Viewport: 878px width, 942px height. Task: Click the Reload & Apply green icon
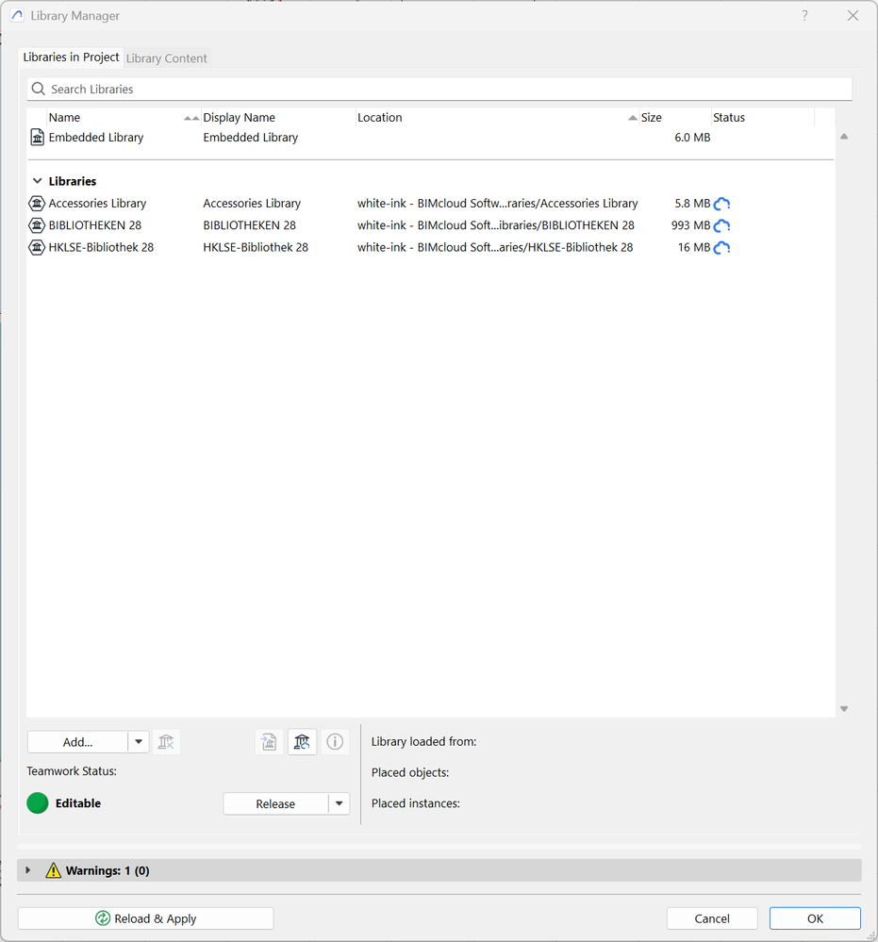pos(103,918)
